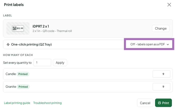Click Apply to set all quantities
The width and height of the screenshot is (175, 109).
[x=60, y=63]
